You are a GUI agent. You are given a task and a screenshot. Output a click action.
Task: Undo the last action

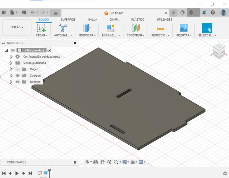(x=33, y=13)
